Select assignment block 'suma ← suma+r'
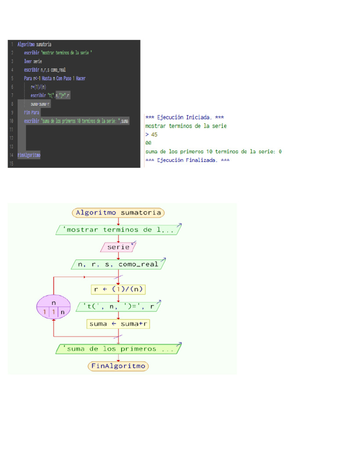 (118, 324)
